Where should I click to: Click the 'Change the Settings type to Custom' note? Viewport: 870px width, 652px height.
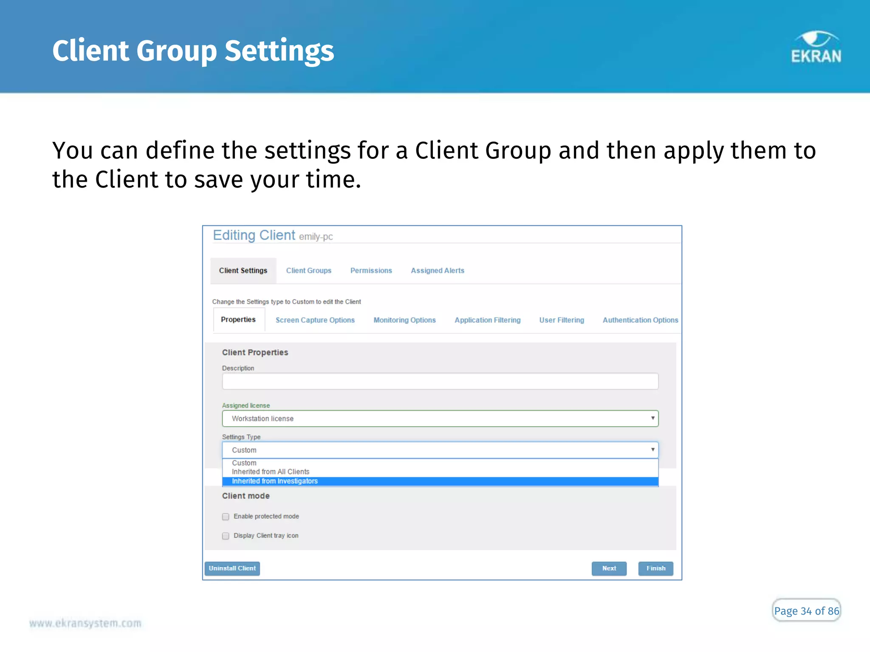coord(286,302)
